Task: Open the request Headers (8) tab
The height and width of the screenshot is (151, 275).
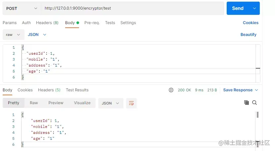Action: click(x=47, y=23)
